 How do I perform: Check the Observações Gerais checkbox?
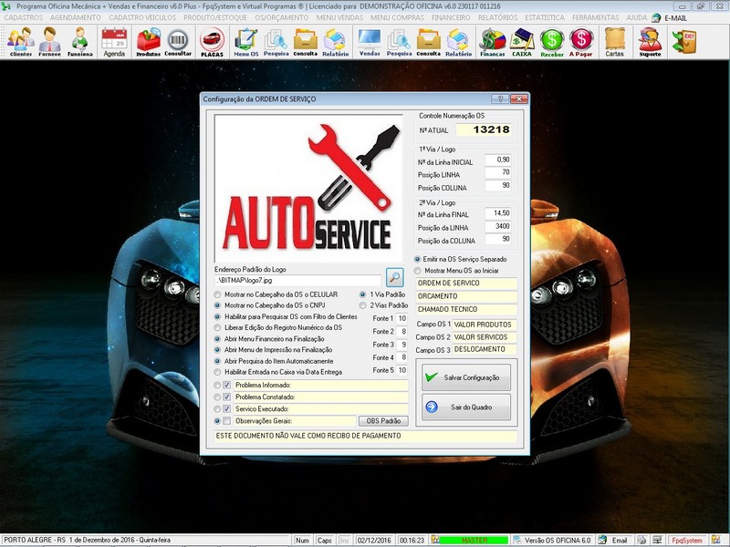pos(227,421)
